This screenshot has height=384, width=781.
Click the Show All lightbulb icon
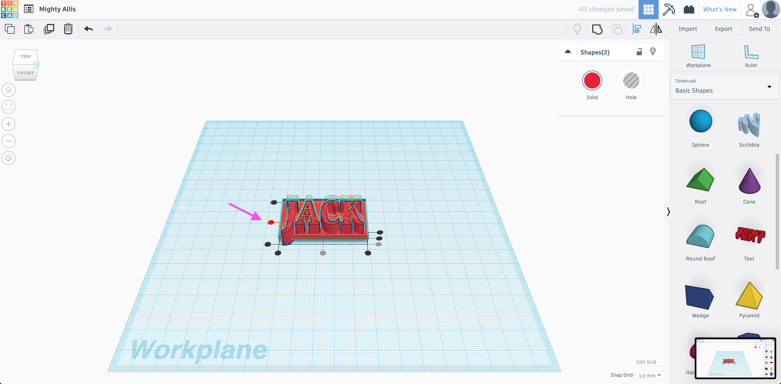pos(577,29)
